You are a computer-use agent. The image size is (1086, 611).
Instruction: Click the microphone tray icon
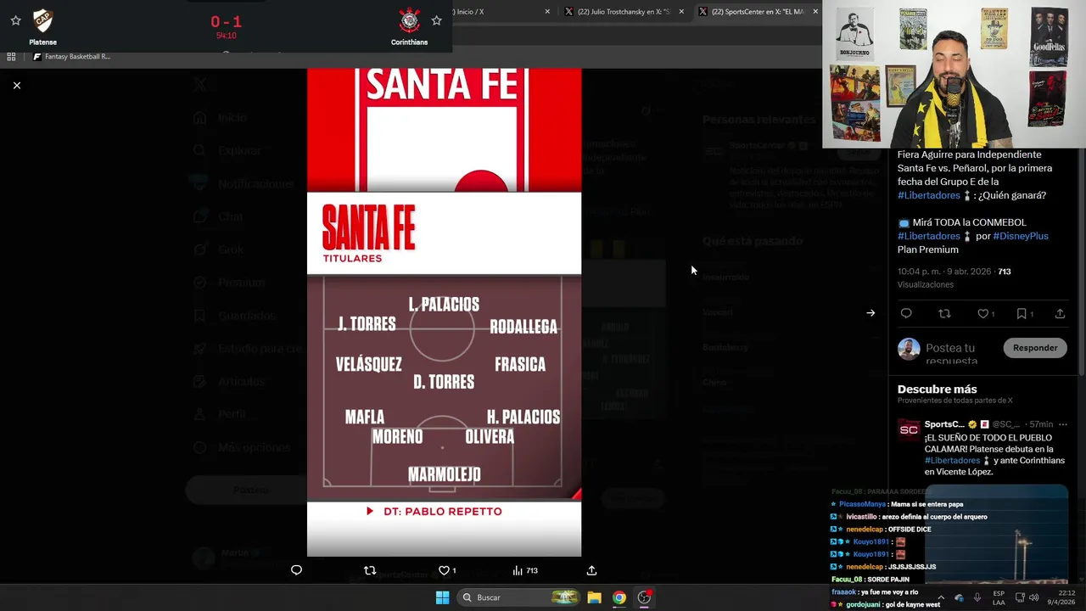click(x=977, y=597)
